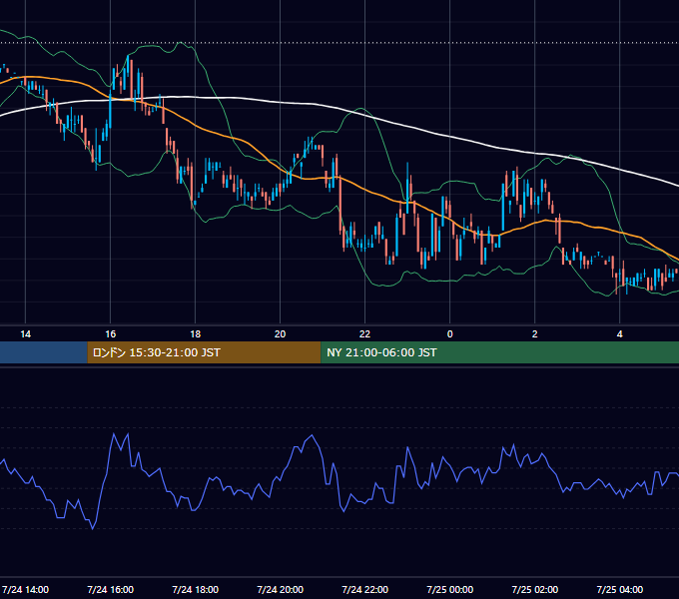Click the "7/25 04:00" label on oscillator axis
Viewport: 679px width, 599px height.
coord(620,589)
